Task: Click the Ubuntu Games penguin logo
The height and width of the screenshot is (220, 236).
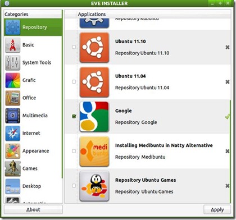Action: coord(94,186)
